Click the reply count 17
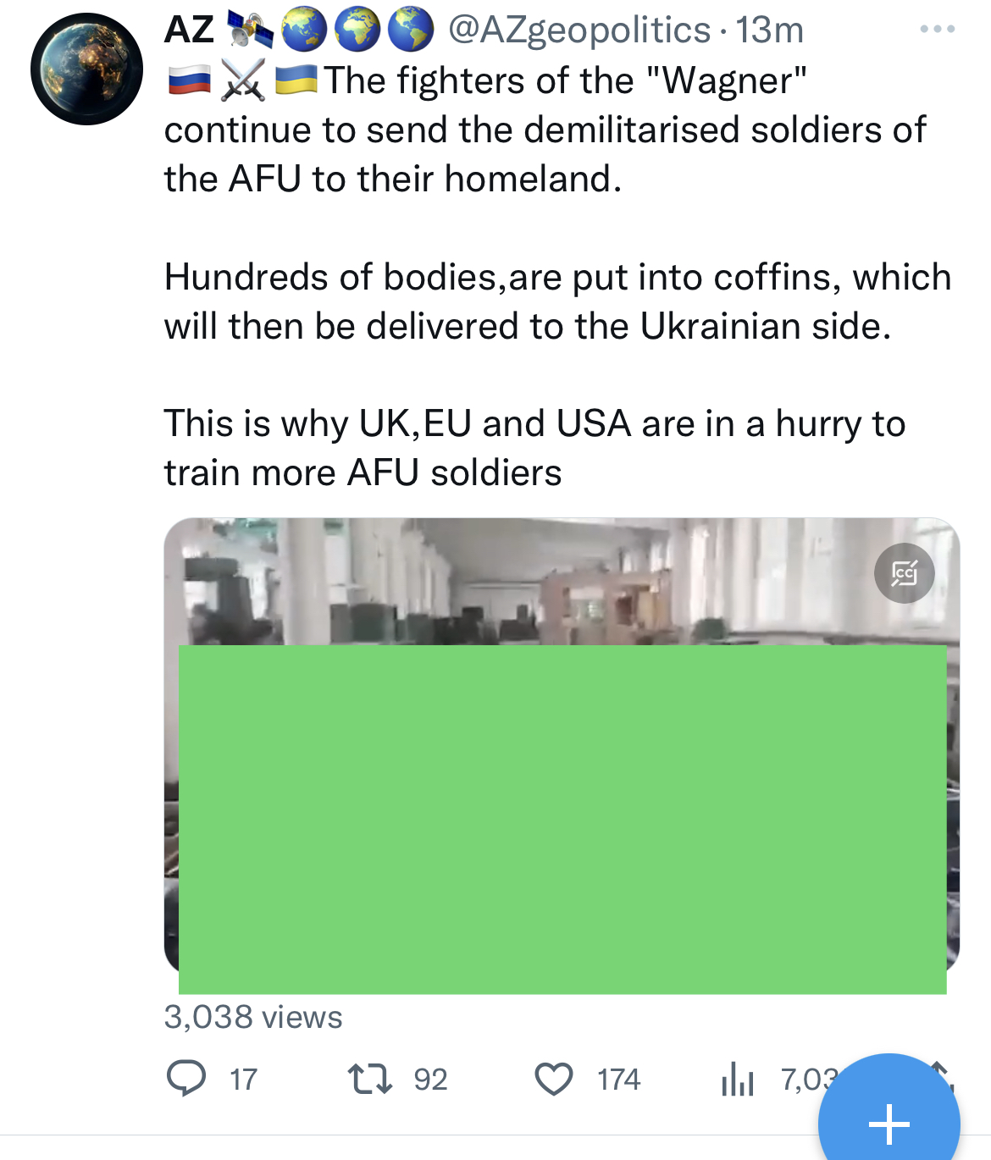This screenshot has height=1160, width=991. point(243,1080)
